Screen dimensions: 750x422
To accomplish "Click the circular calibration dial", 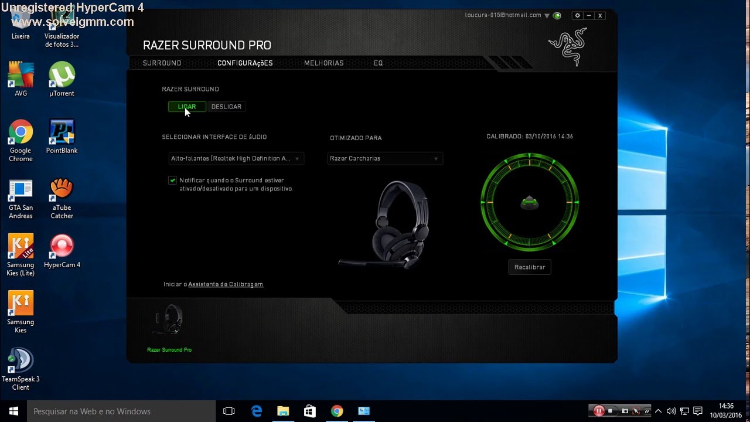I will 529,202.
